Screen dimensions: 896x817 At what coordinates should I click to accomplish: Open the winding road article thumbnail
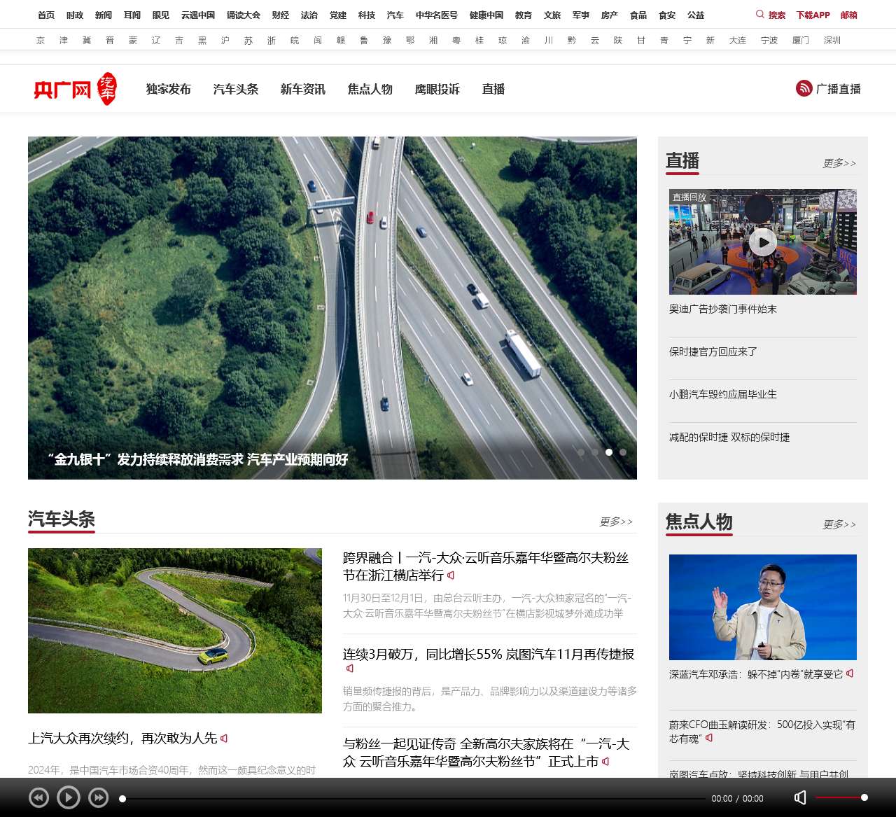pyautogui.click(x=175, y=631)
